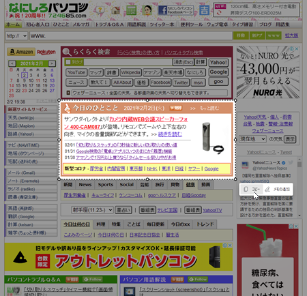Toggle the 別タブ checkbox in search panel

(68, 62)
